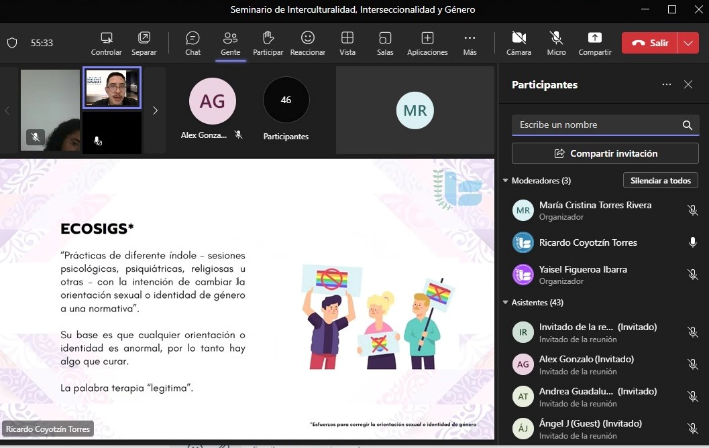709x448 pixels.
Task: Open the Chat panel
Action: 193,44
